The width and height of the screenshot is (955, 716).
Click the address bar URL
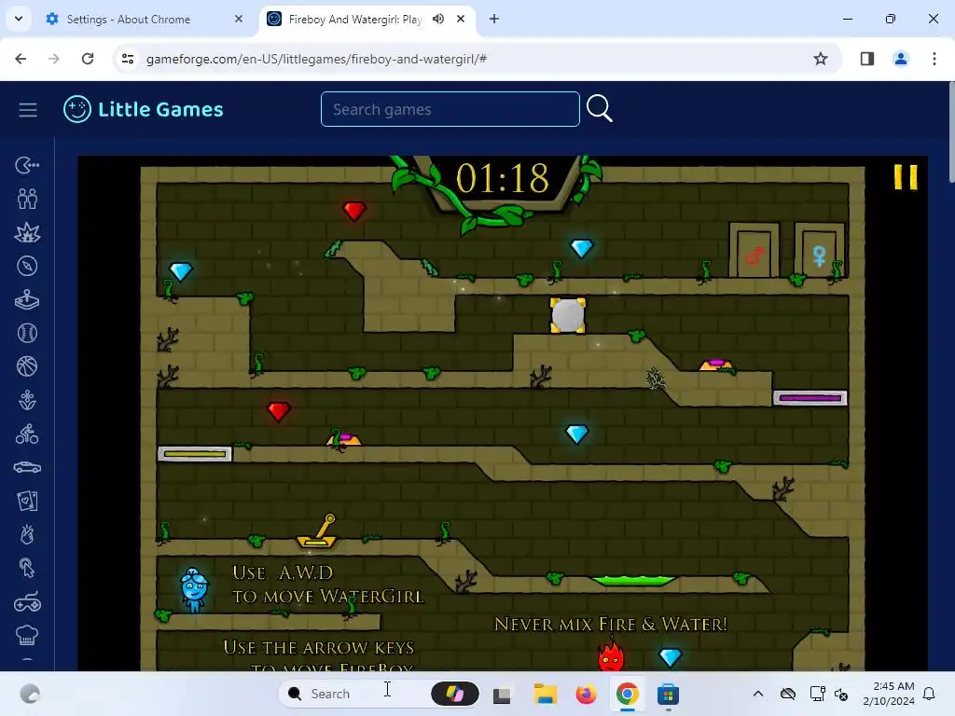(317, 59)
